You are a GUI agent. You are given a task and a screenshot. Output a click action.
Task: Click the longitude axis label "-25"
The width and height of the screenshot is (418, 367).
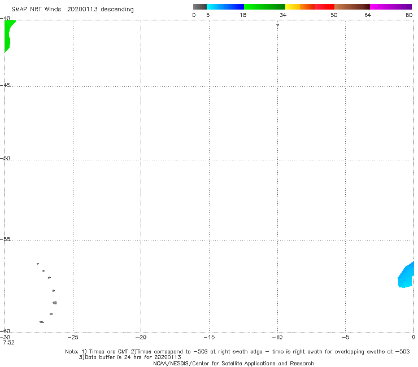click(73, 337)
